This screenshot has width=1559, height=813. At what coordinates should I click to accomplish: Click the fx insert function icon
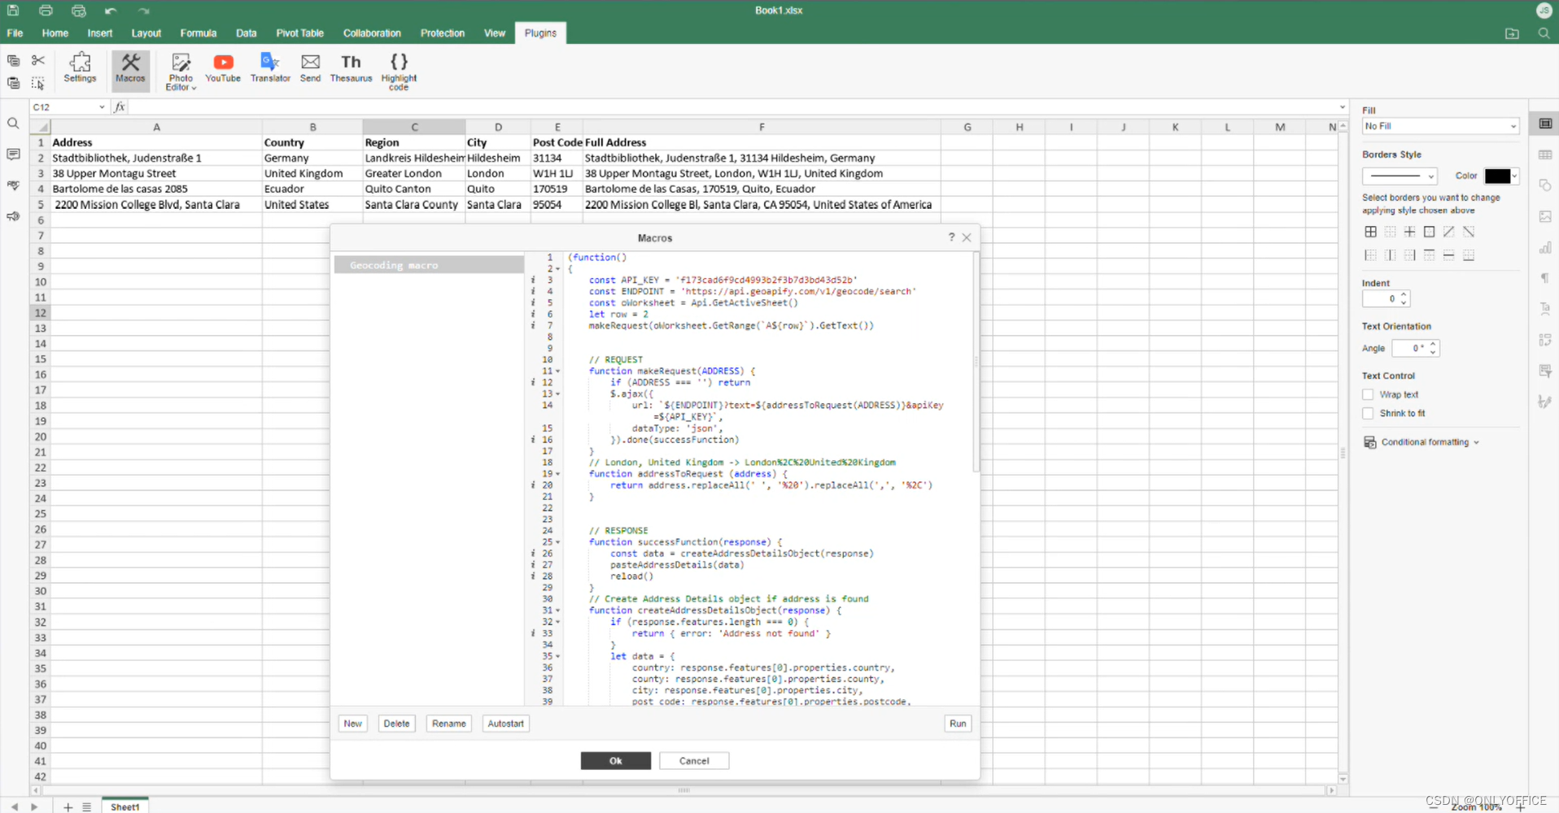point(120,107)
